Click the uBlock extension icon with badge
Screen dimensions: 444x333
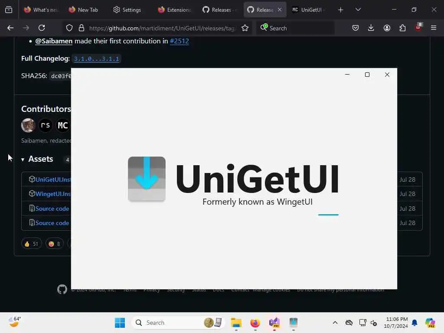(418, 27)
